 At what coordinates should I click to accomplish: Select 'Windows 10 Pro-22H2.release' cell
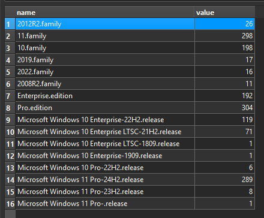point(105,168)
